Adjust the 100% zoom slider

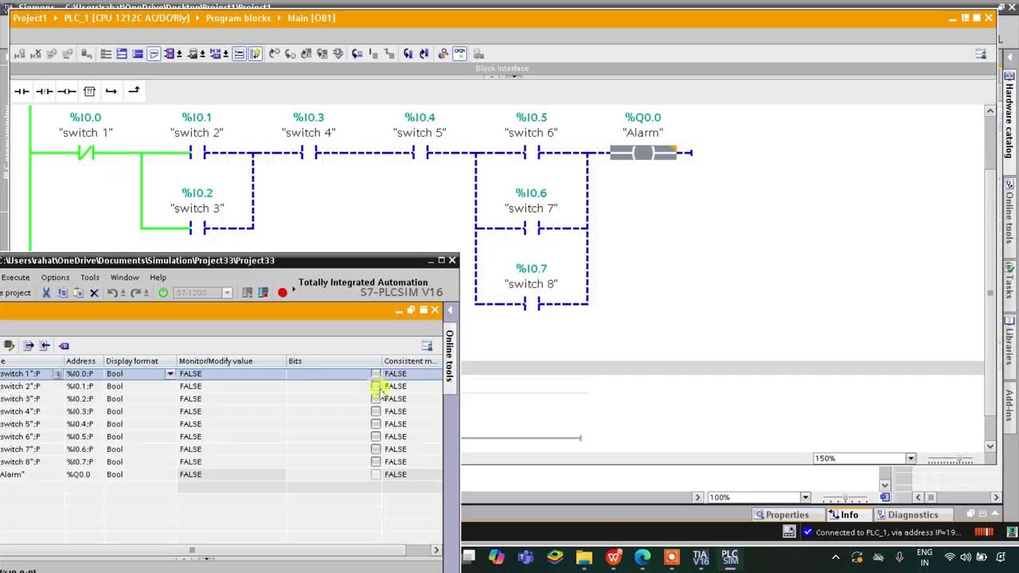pyautogui.click(x=845, y=497)
